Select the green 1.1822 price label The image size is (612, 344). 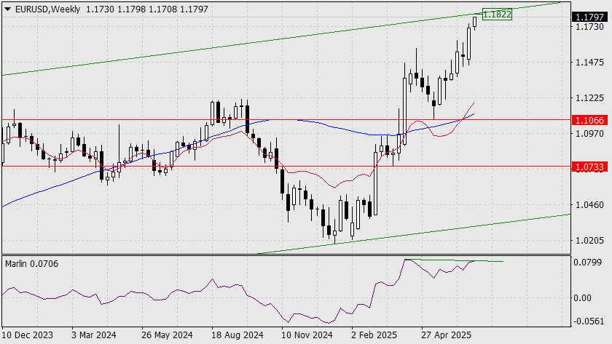tap(497, 15)
